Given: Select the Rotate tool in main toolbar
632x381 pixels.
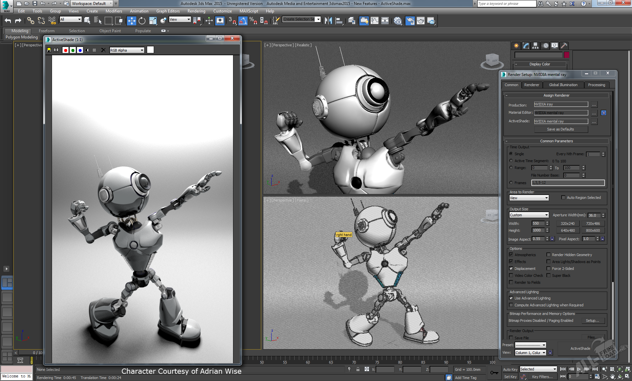Looking at the screenshot, I should [142, 21].
